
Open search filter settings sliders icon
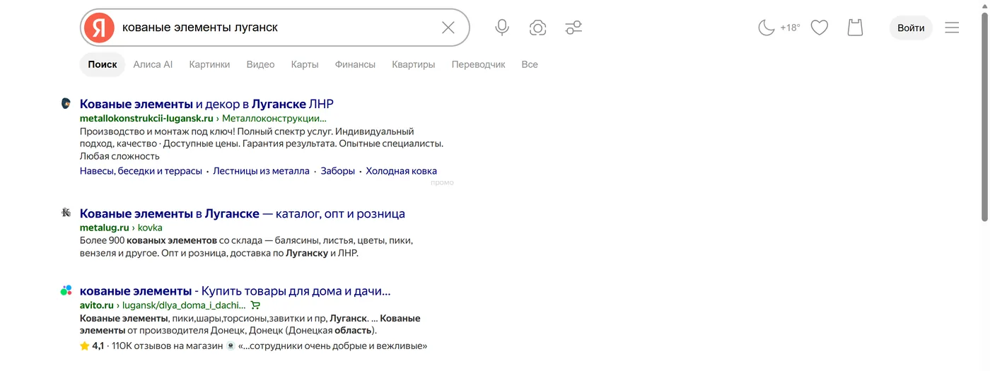click(x=573, y=28)
